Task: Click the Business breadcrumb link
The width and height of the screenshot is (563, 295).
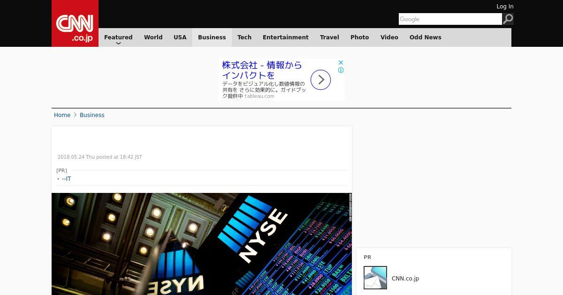Action: 92,115
